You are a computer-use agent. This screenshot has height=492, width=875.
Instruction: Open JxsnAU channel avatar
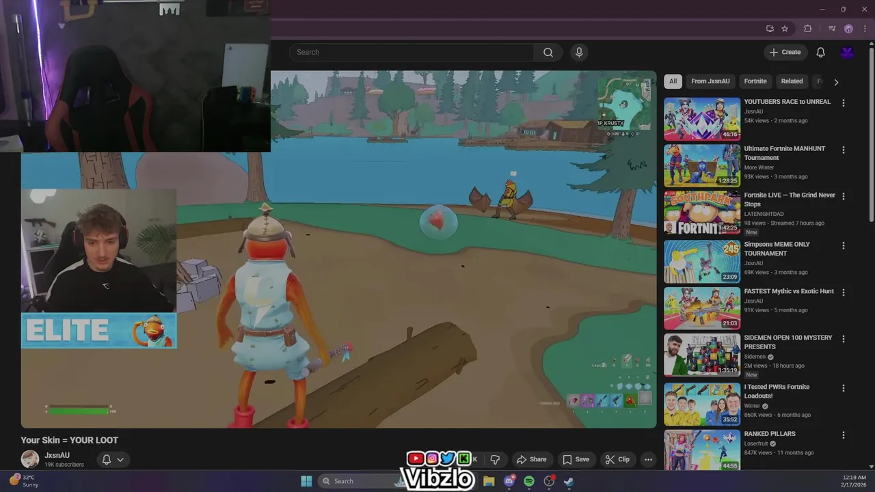[x=30, y=459]
